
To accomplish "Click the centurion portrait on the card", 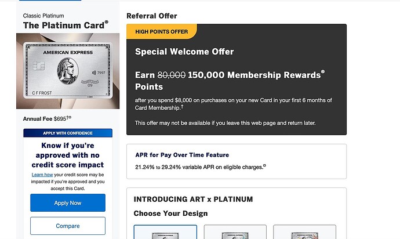I will [x=68, y=71].
